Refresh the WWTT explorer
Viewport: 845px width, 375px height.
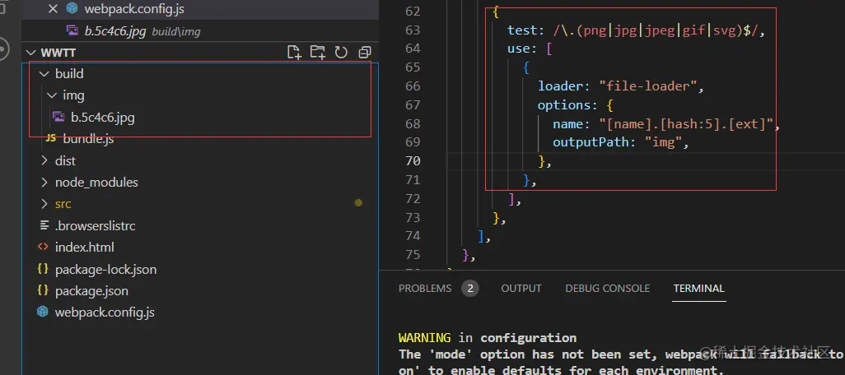341,52
